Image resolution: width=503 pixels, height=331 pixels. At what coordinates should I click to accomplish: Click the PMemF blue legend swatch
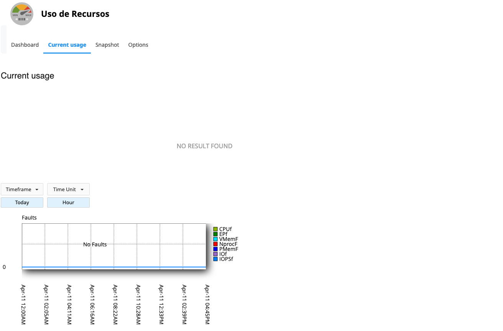pos(215,249)
